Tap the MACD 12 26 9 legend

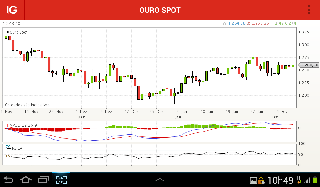(23, 125)
